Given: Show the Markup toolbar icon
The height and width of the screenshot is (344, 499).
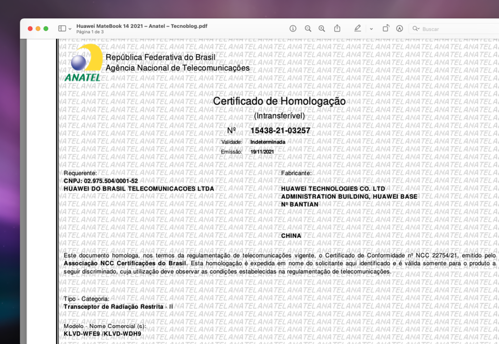Looking at the screenshot, I should [x=400, y=29].
